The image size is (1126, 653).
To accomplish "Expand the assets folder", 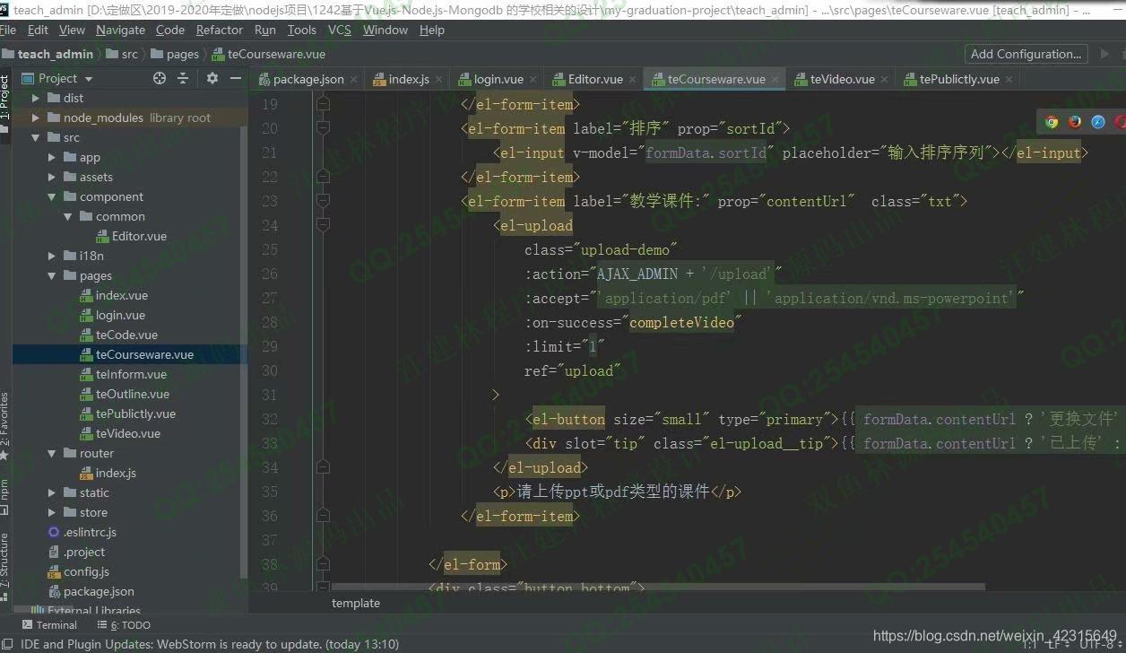I will [x=52, y=177].
